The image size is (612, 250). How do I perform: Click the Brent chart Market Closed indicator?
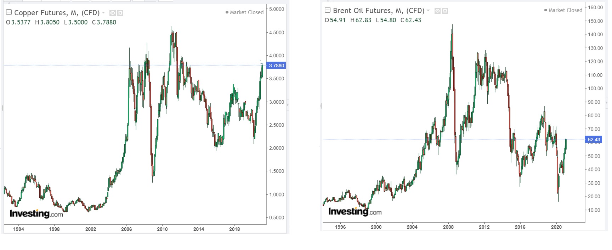coord(563,10)
